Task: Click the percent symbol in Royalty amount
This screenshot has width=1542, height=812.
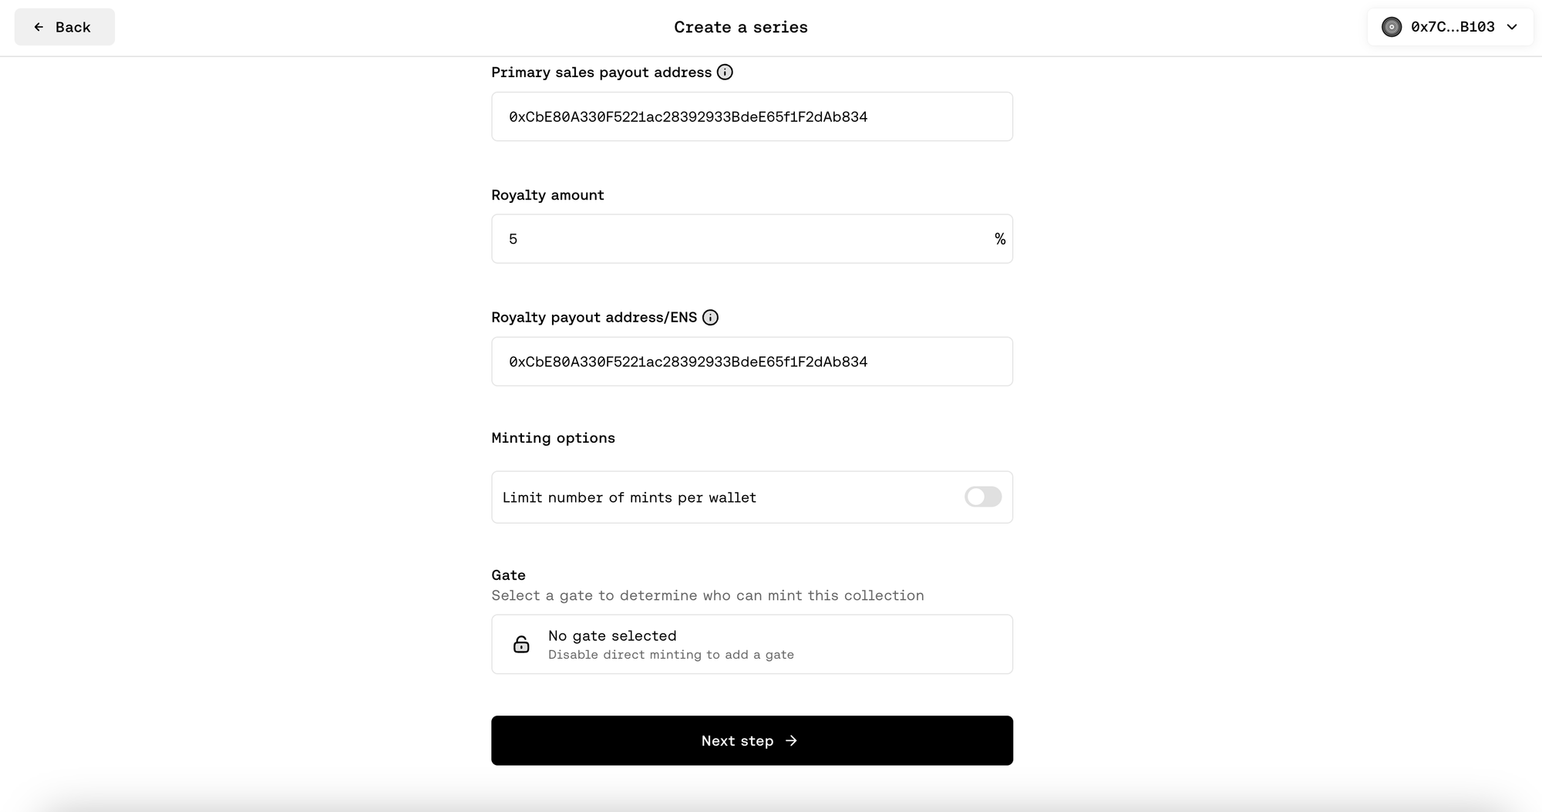Action: point(999,239)
